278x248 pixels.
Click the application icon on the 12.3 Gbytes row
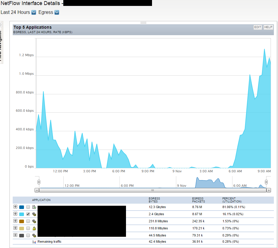click(x=34, y=207)
